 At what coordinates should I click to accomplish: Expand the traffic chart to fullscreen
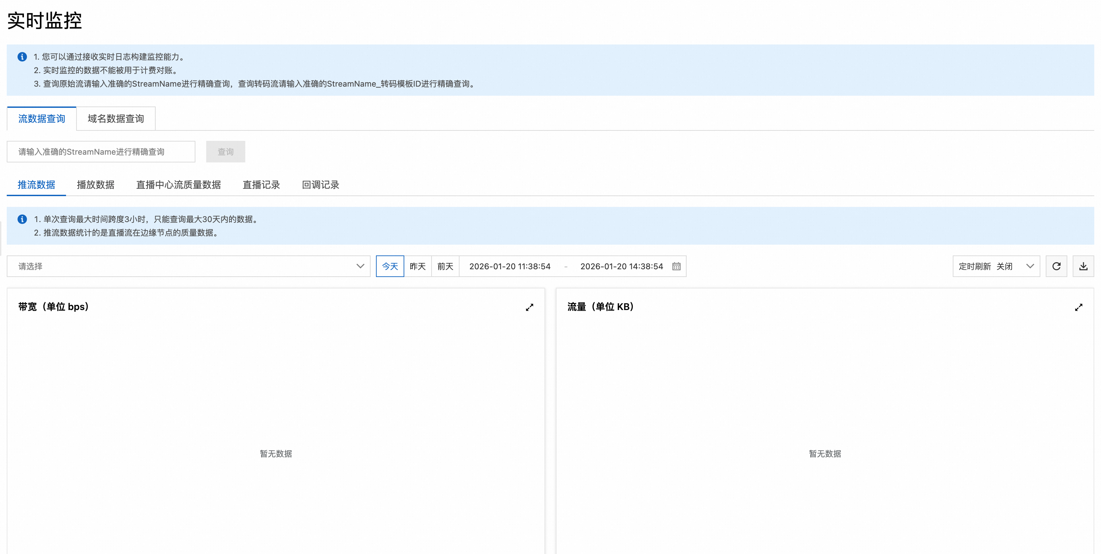[1078, 307]
